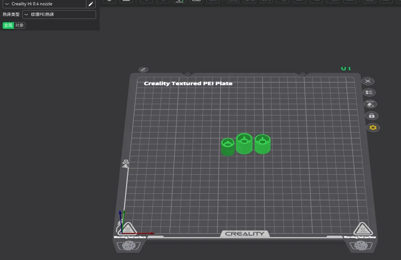Select the 全局 global settings tab
Screen dimensions: 401x260
tap(8, 26)
